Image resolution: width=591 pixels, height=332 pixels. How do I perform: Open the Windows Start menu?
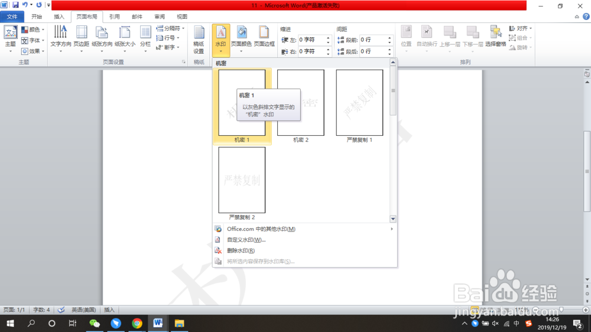tap(10, 323)
